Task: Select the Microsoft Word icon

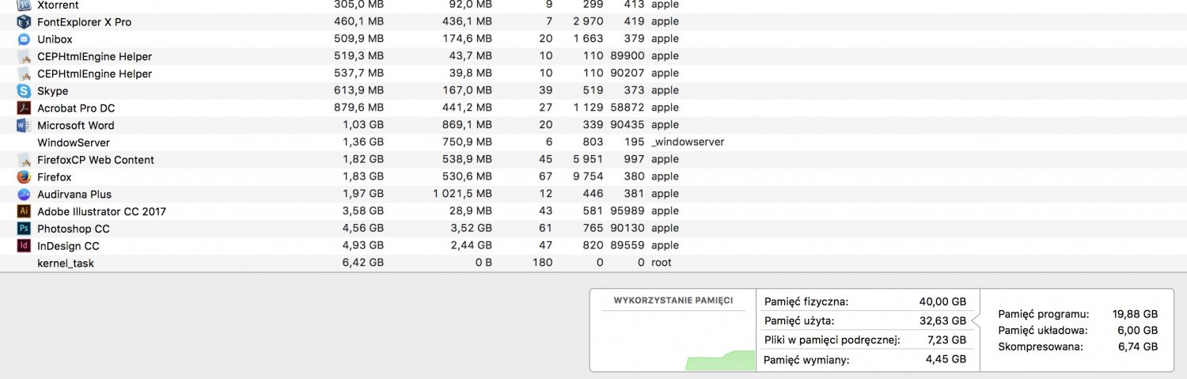Action: click(24, 125)
